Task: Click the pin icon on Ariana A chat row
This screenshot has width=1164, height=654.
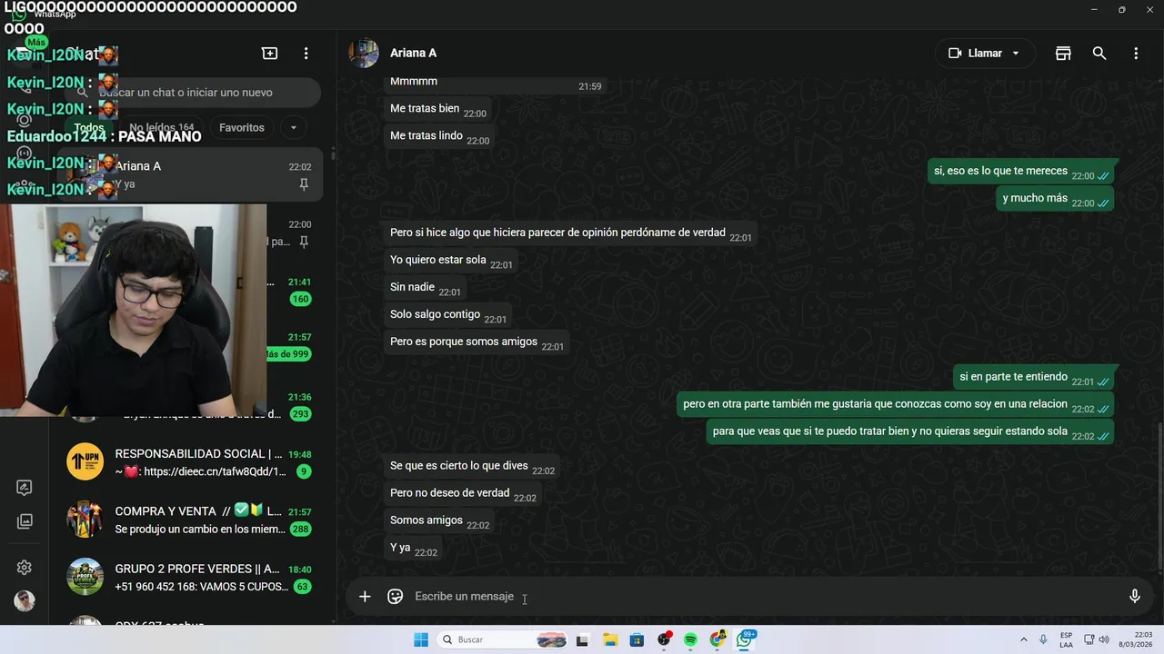Action: [304, 184]
